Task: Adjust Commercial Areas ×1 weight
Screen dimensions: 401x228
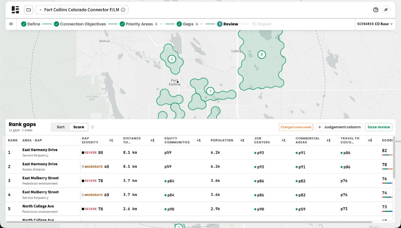Action: click(x=329, y=140)
